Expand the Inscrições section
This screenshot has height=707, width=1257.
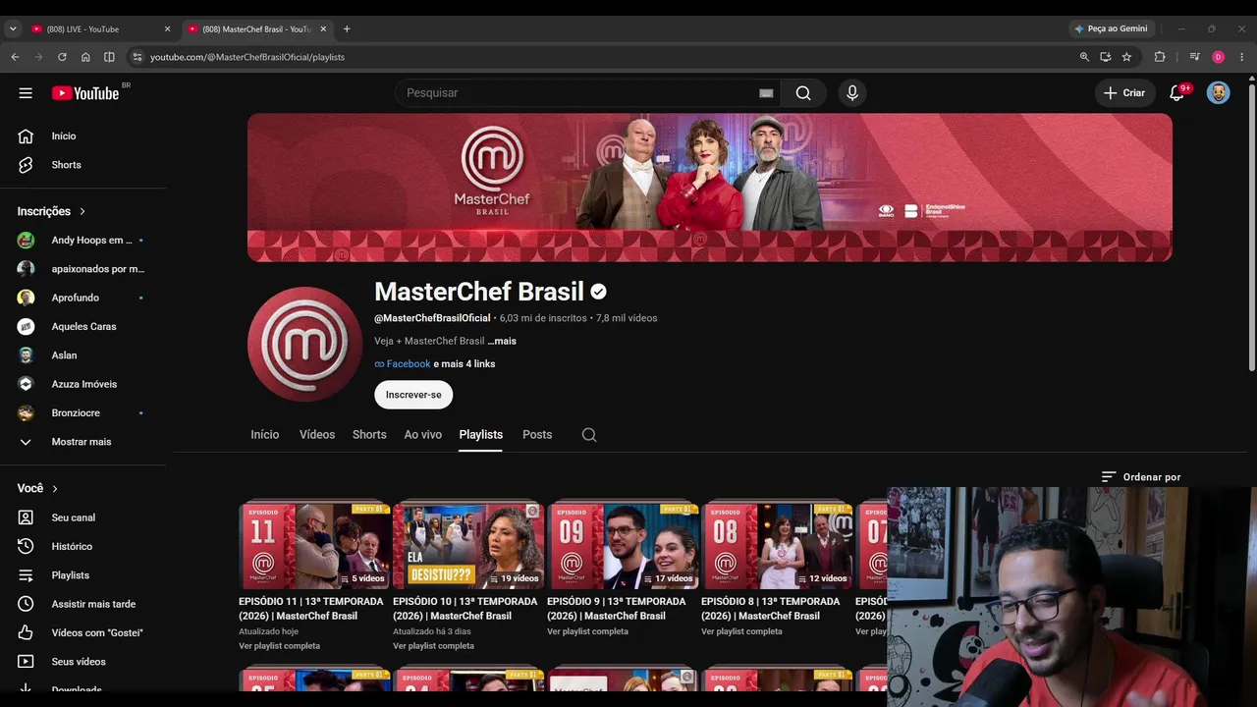[51, 211]
